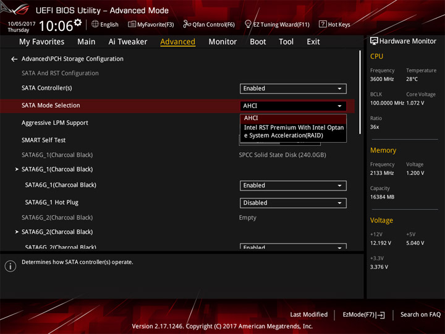Open SATA6G_1(Charcoal Black) Enabled dropdown
The width and height of the screenshot is (445, 334).
[293, 186]
